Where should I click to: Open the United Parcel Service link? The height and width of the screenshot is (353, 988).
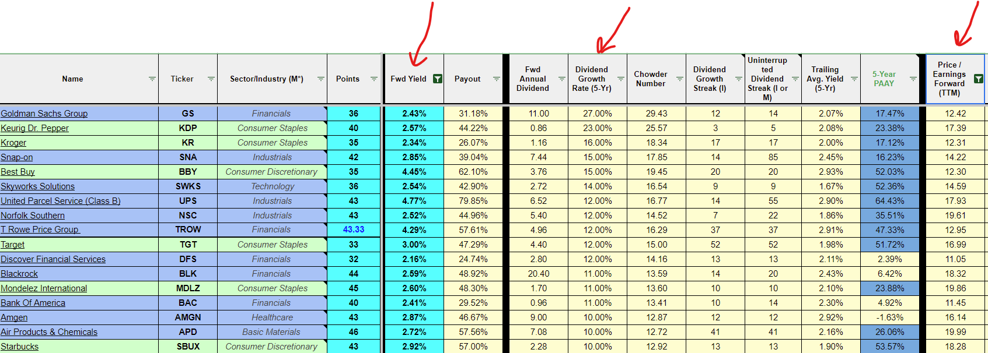pos(61,201)
